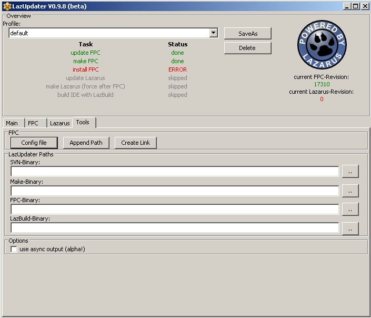This screenshot has height=318, width=371.
Task: Enable the use async output checkbox
Action: [x=14, y=250]
